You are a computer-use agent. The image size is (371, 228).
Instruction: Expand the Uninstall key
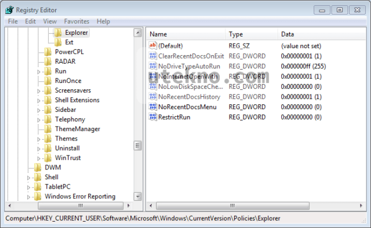pos(39,149)
